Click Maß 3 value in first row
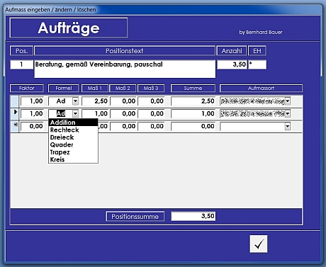The width and height of the screenshot is (326, 267). [x=151, y=101]
